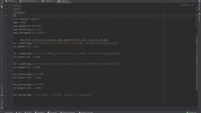Click the b1 = Button "login" line
The width and height of the screenshot is (201, 113).
[x=52, y=95]
